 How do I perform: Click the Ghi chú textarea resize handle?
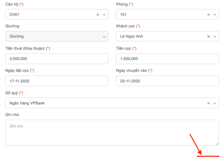click(217, 143)
